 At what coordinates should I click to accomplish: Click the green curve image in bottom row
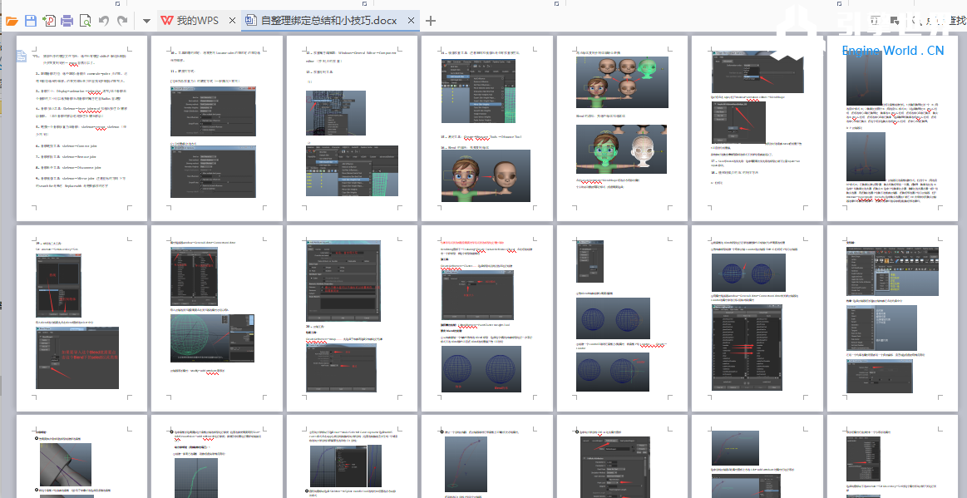pos(196,478)
